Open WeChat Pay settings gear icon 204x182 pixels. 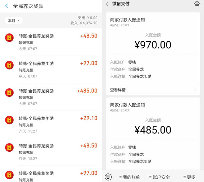click(x=197, y=4)
